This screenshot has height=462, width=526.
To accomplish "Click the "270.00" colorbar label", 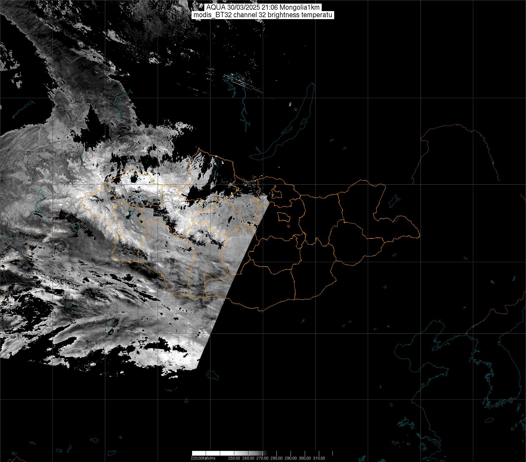I will (262, 458).
